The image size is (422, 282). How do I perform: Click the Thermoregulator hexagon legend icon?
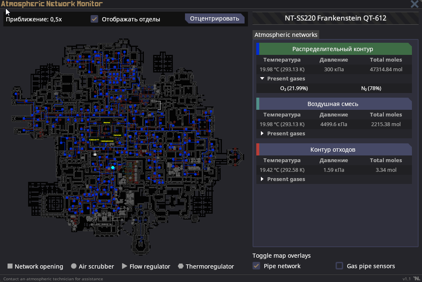click(181, 266)
